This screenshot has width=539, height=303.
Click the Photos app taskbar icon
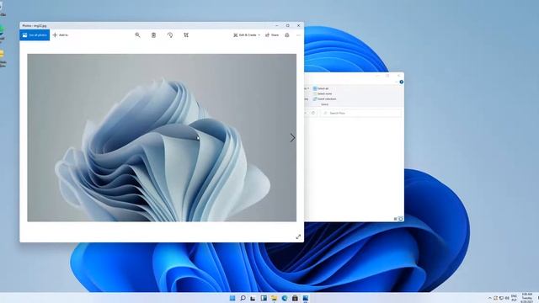306,298
